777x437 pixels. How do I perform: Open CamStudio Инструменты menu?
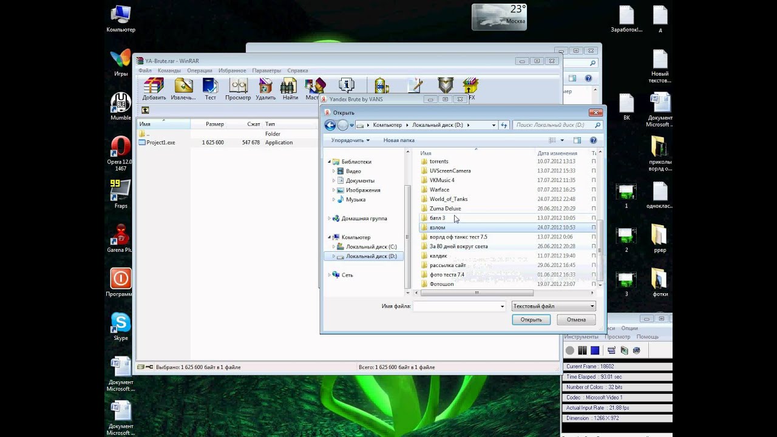click(582, 337)
